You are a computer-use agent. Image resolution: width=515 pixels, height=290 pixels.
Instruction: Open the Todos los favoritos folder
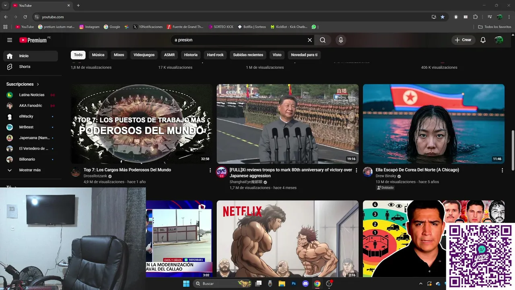pyautogui.click(x=495, y=27)
